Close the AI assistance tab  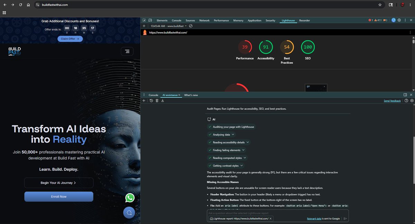[x=179, y=95]
